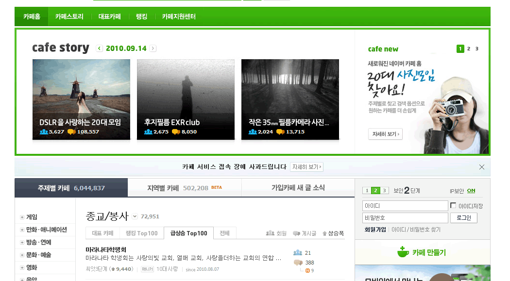Click 자세히 보기 in cafe new banner
Image resolution: width=510 pixels, height=281 pixels.
click(x=385, y=134)
